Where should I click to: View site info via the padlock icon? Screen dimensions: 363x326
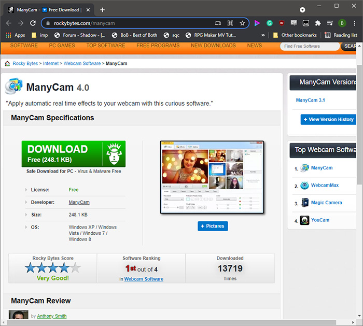pos(48,23)
